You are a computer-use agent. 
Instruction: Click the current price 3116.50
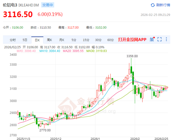coord(18,14)
